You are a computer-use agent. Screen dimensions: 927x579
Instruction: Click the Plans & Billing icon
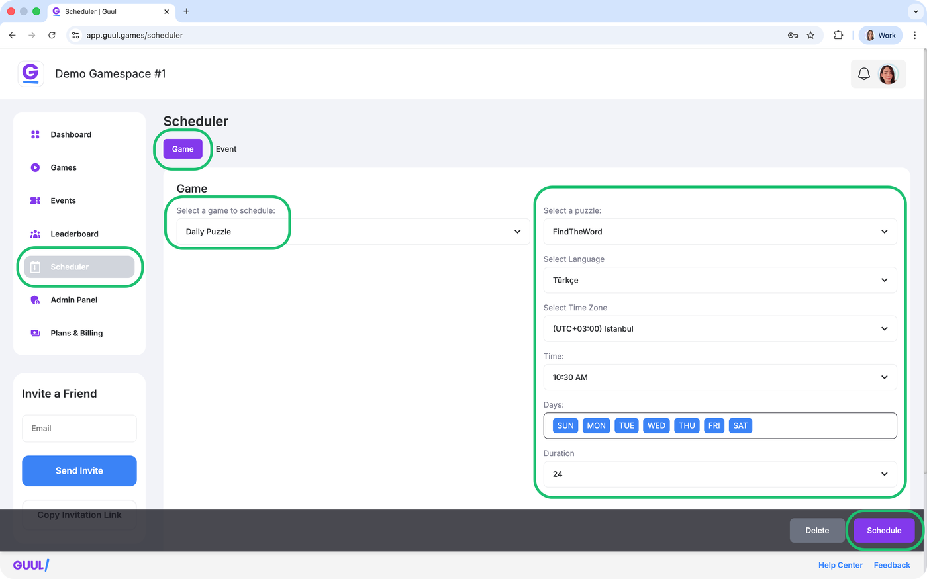coord(35,333)
